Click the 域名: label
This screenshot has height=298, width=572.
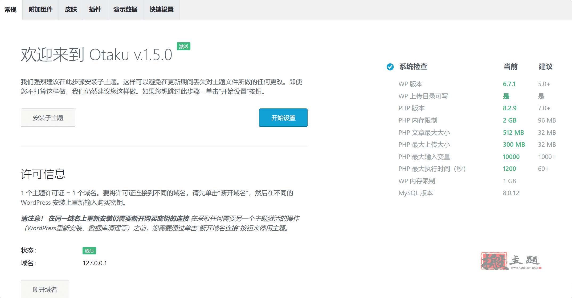(x=28, y=263)
